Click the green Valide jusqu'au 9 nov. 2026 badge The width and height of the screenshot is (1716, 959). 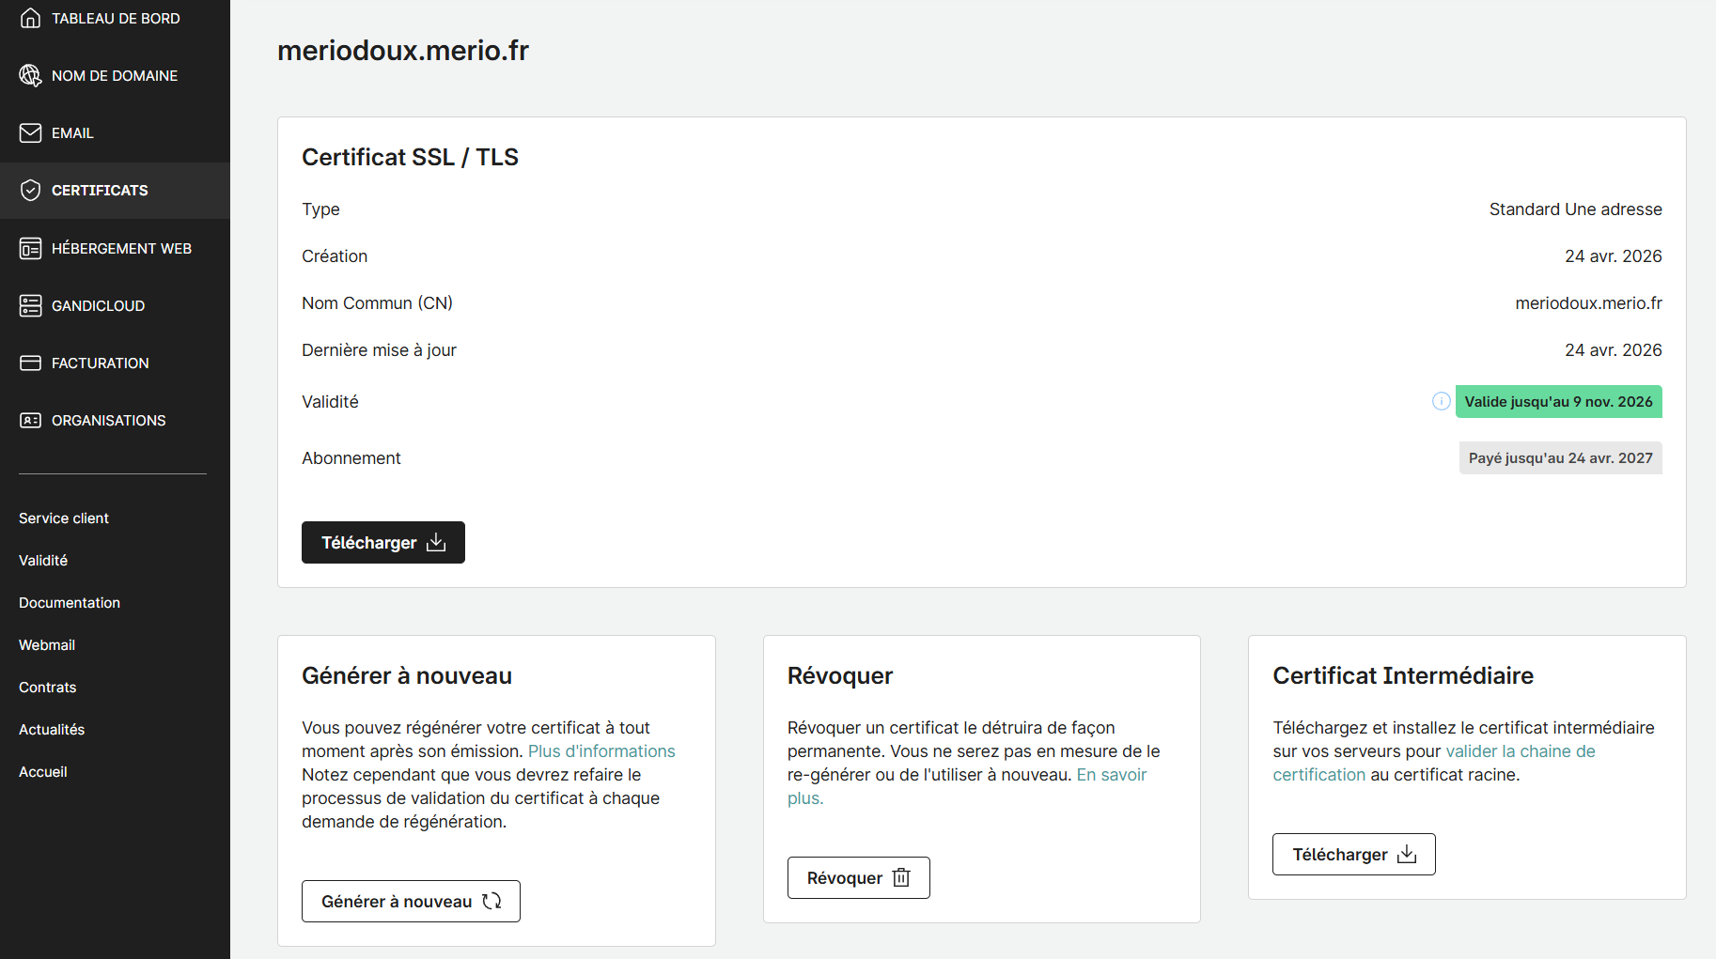pos(1558,402)
